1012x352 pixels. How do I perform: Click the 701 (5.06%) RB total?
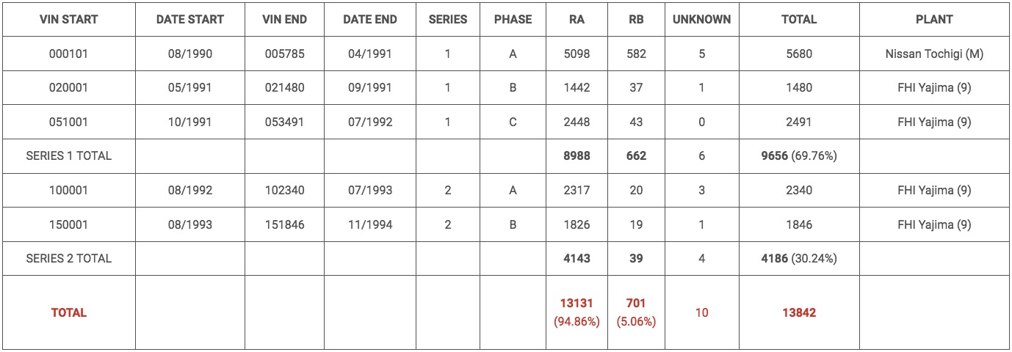pyautogui.click(x=636, y=312)
